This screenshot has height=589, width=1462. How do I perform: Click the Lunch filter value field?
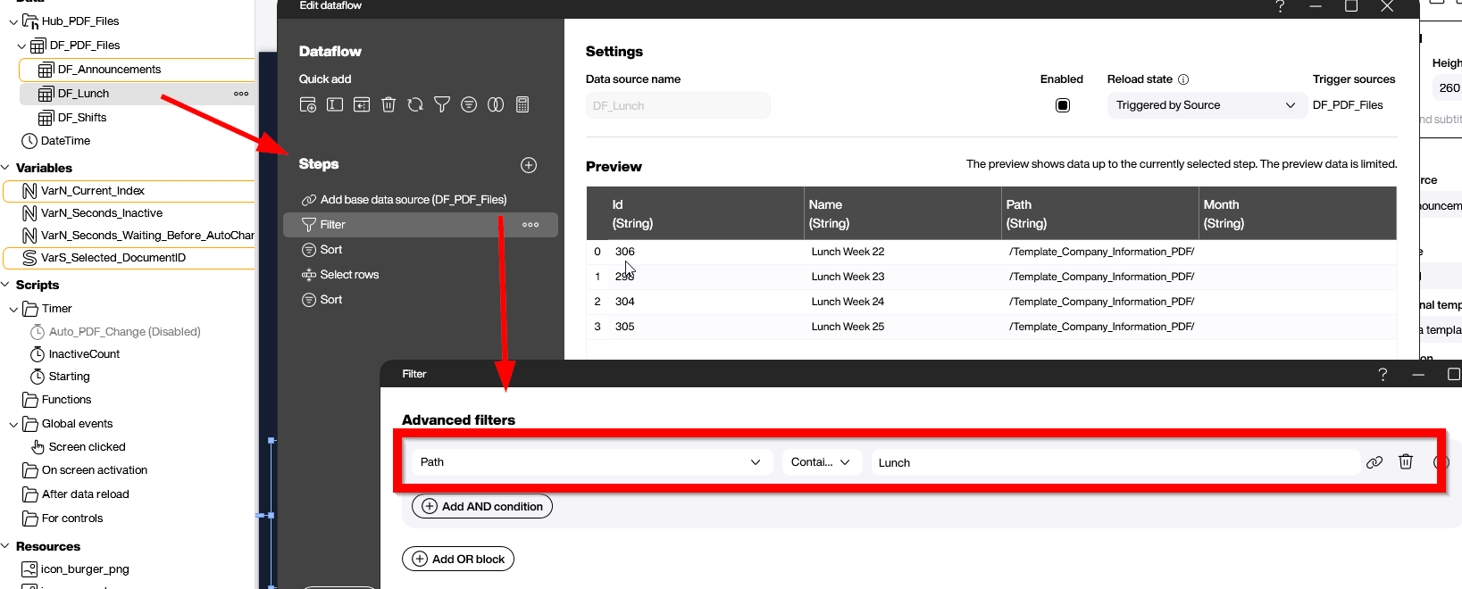coord(1113,462)
